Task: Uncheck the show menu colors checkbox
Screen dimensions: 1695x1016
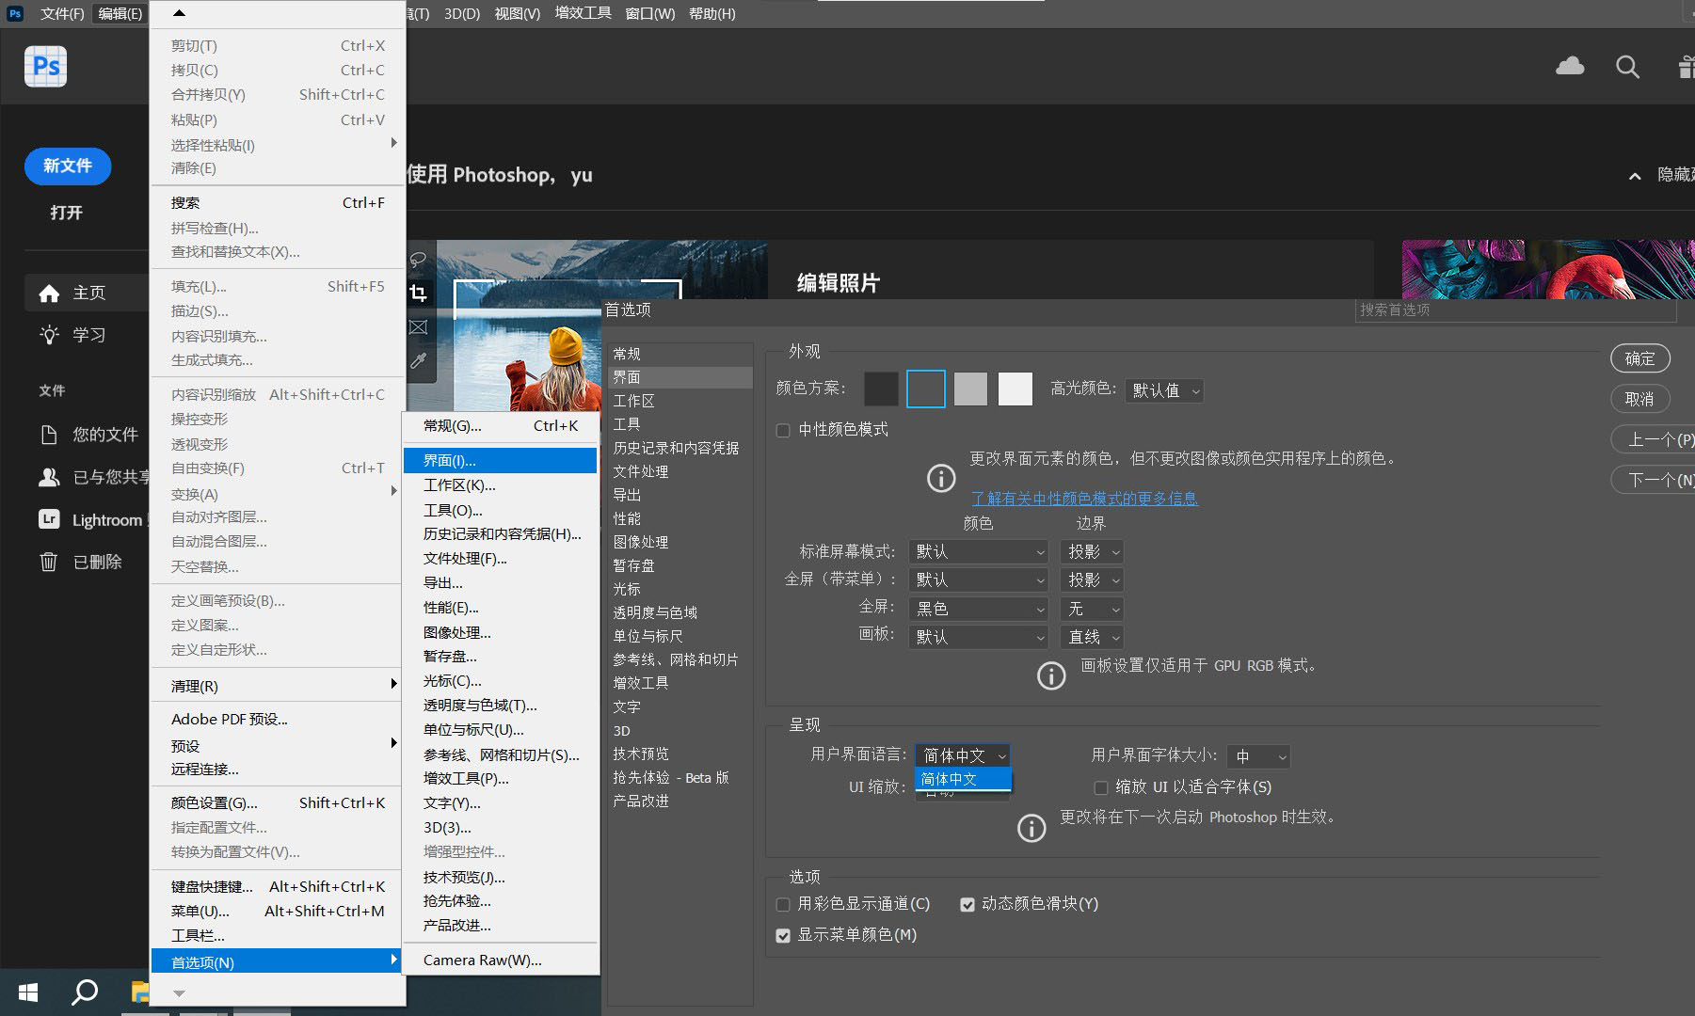Action: (x=783, y=935)
